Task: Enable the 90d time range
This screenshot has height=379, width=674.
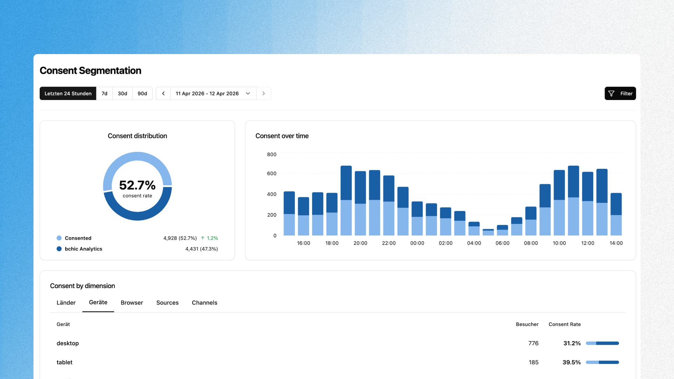Action: click(x=143, y=93)
